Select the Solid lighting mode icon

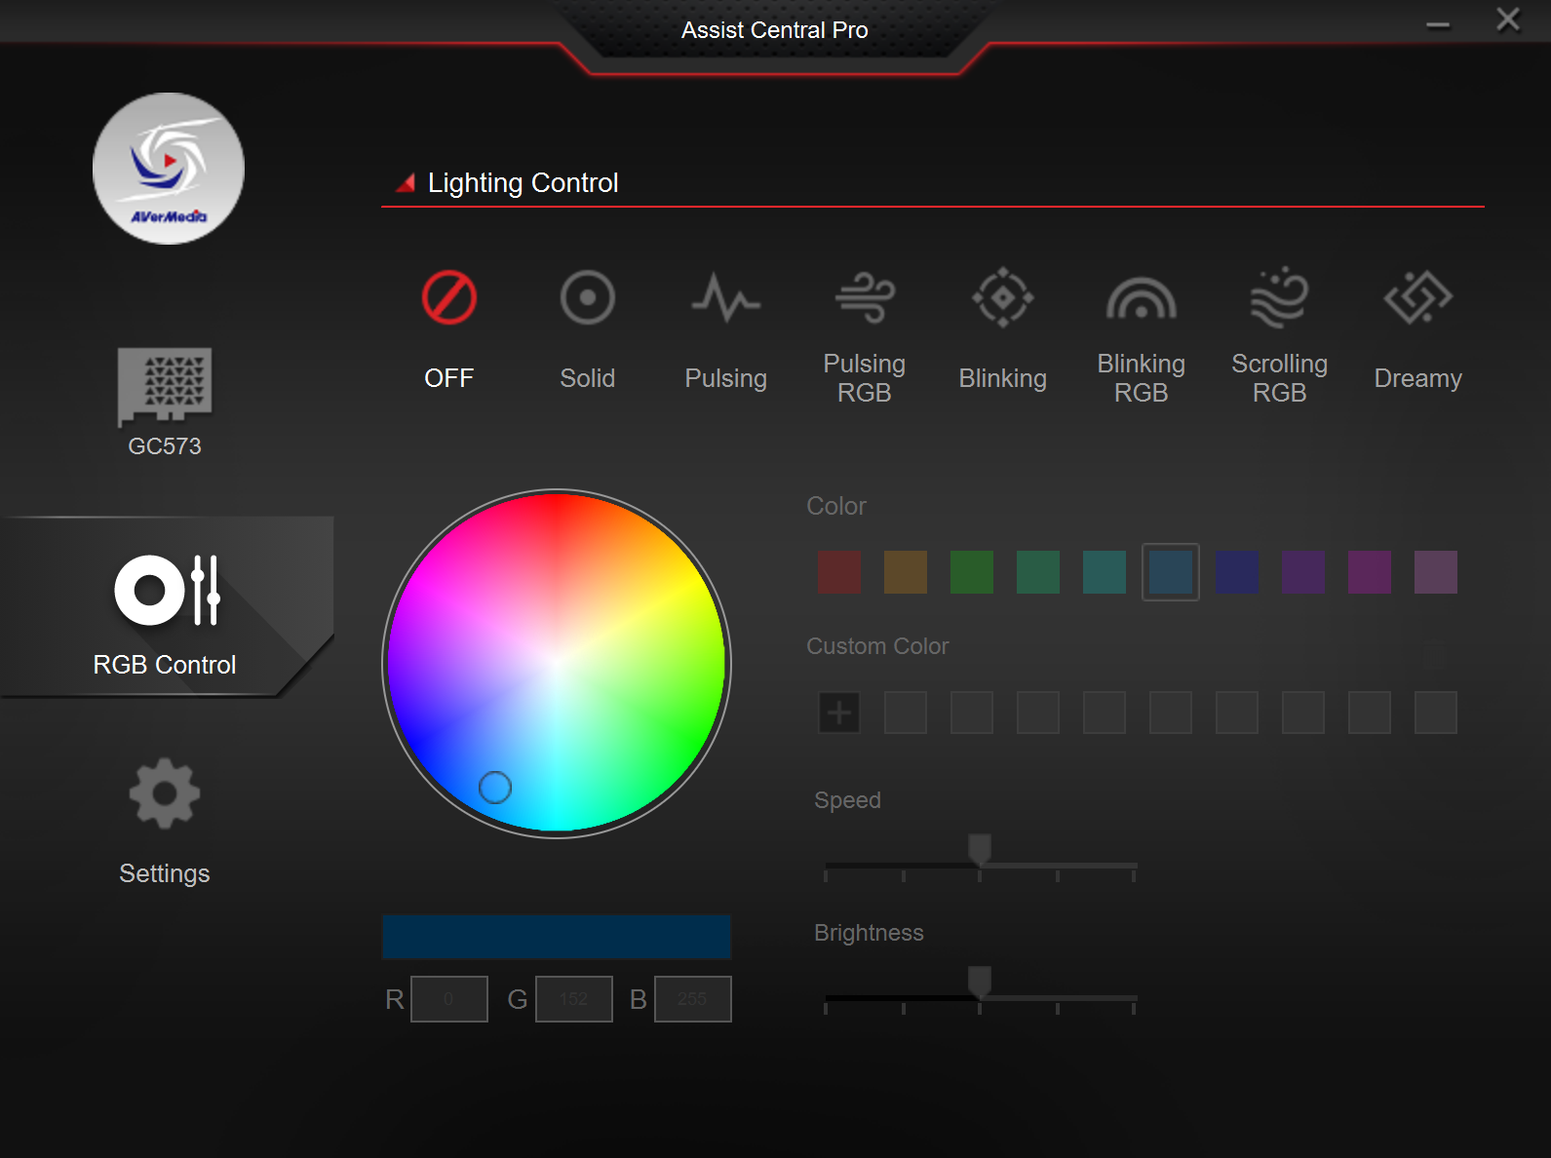[587, 298]
